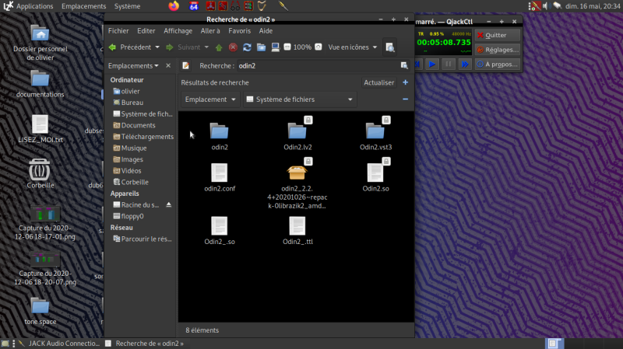
Task: Remove the search criterion with minus icon
Action: [x=405, y=99]
